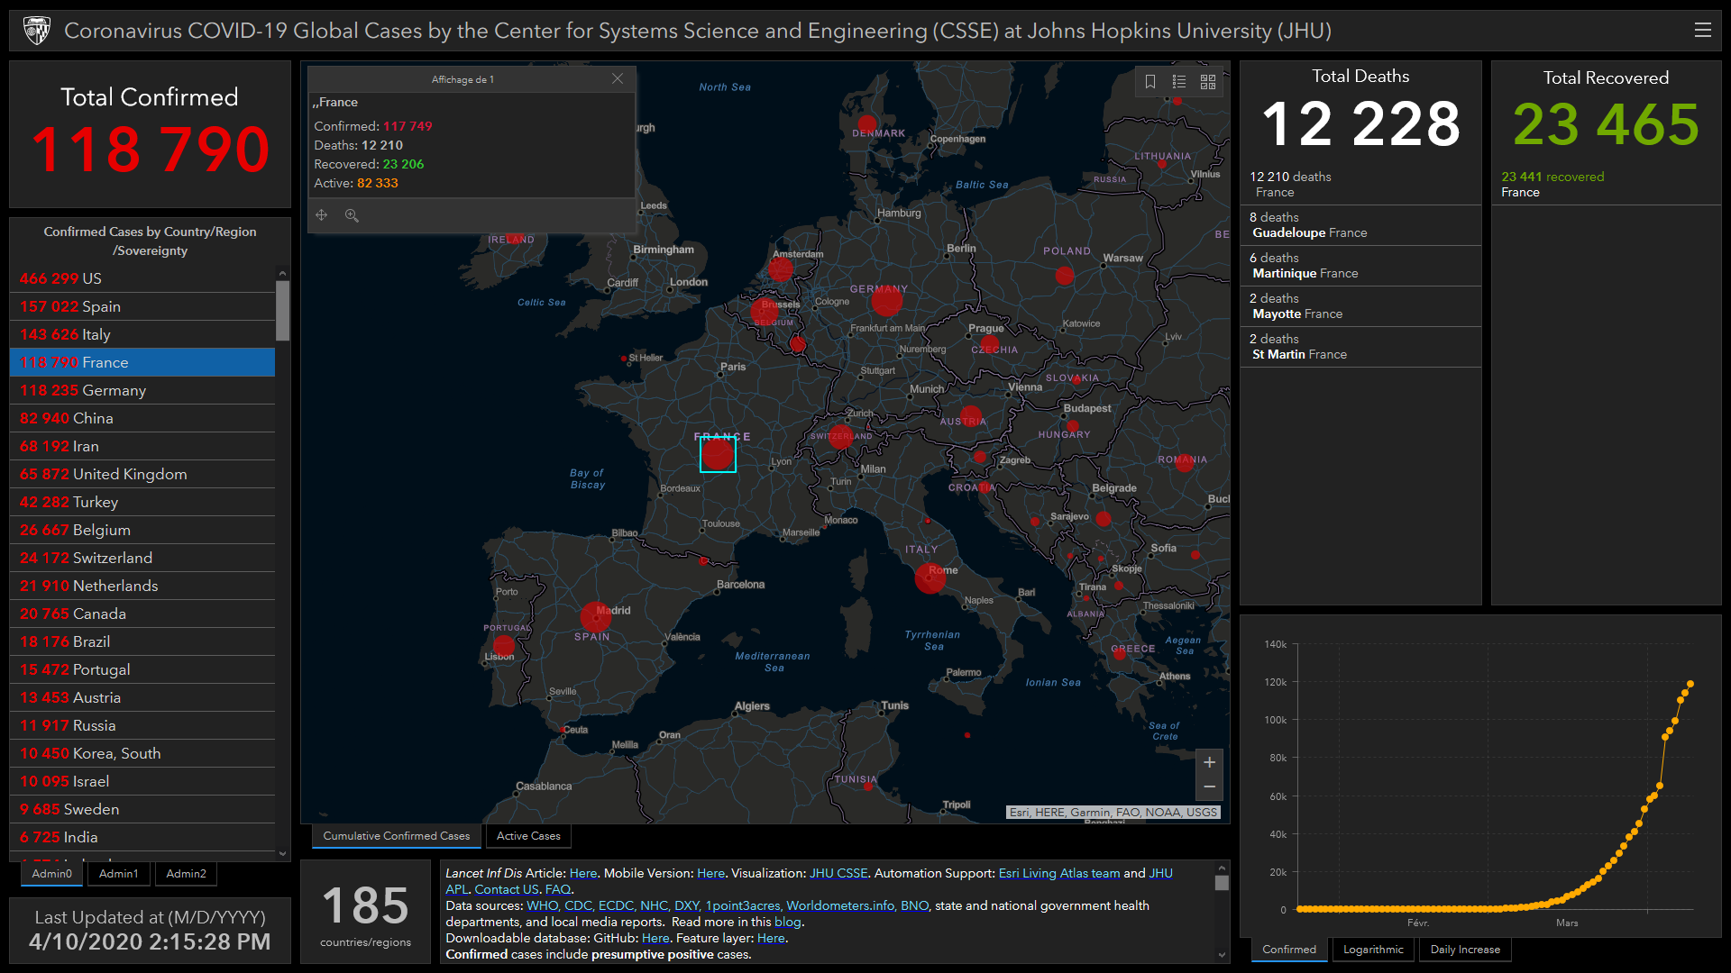The width and height of the screenshot is (1731, 973).
Task: Click the Martinique France deaths entry
Action: pyautogui.click(x=1360, y=266)
